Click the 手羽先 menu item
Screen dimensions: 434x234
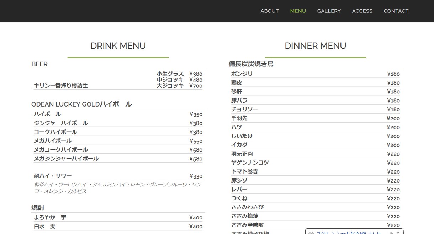239,118
